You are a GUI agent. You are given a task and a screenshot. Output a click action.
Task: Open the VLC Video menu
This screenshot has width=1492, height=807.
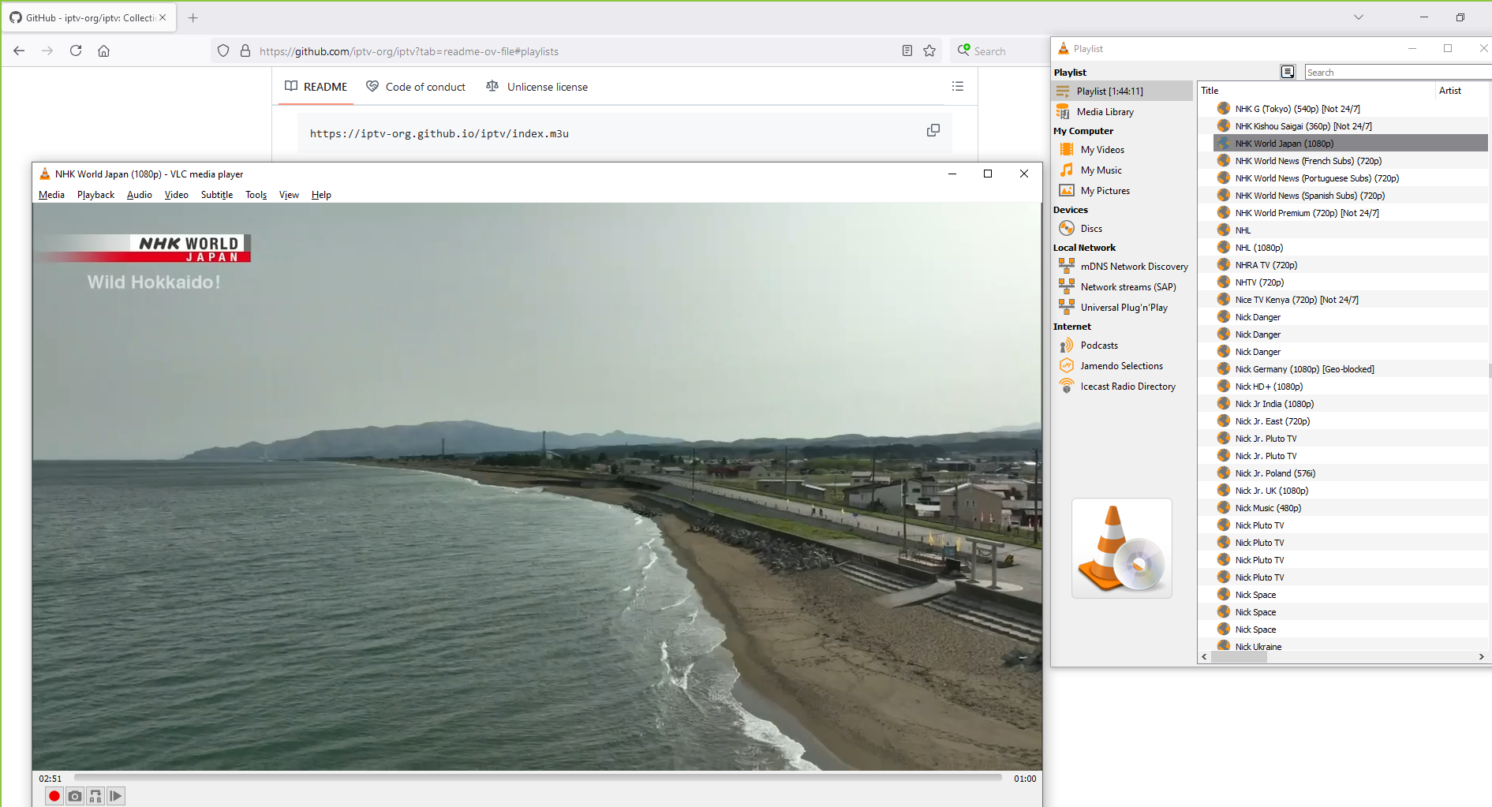click(177, 195)
